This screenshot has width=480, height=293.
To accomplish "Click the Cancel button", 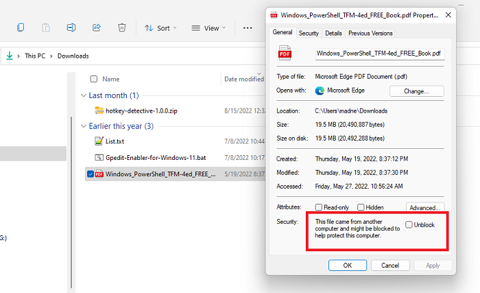I will pyautogui.click(x=390, y=265).
